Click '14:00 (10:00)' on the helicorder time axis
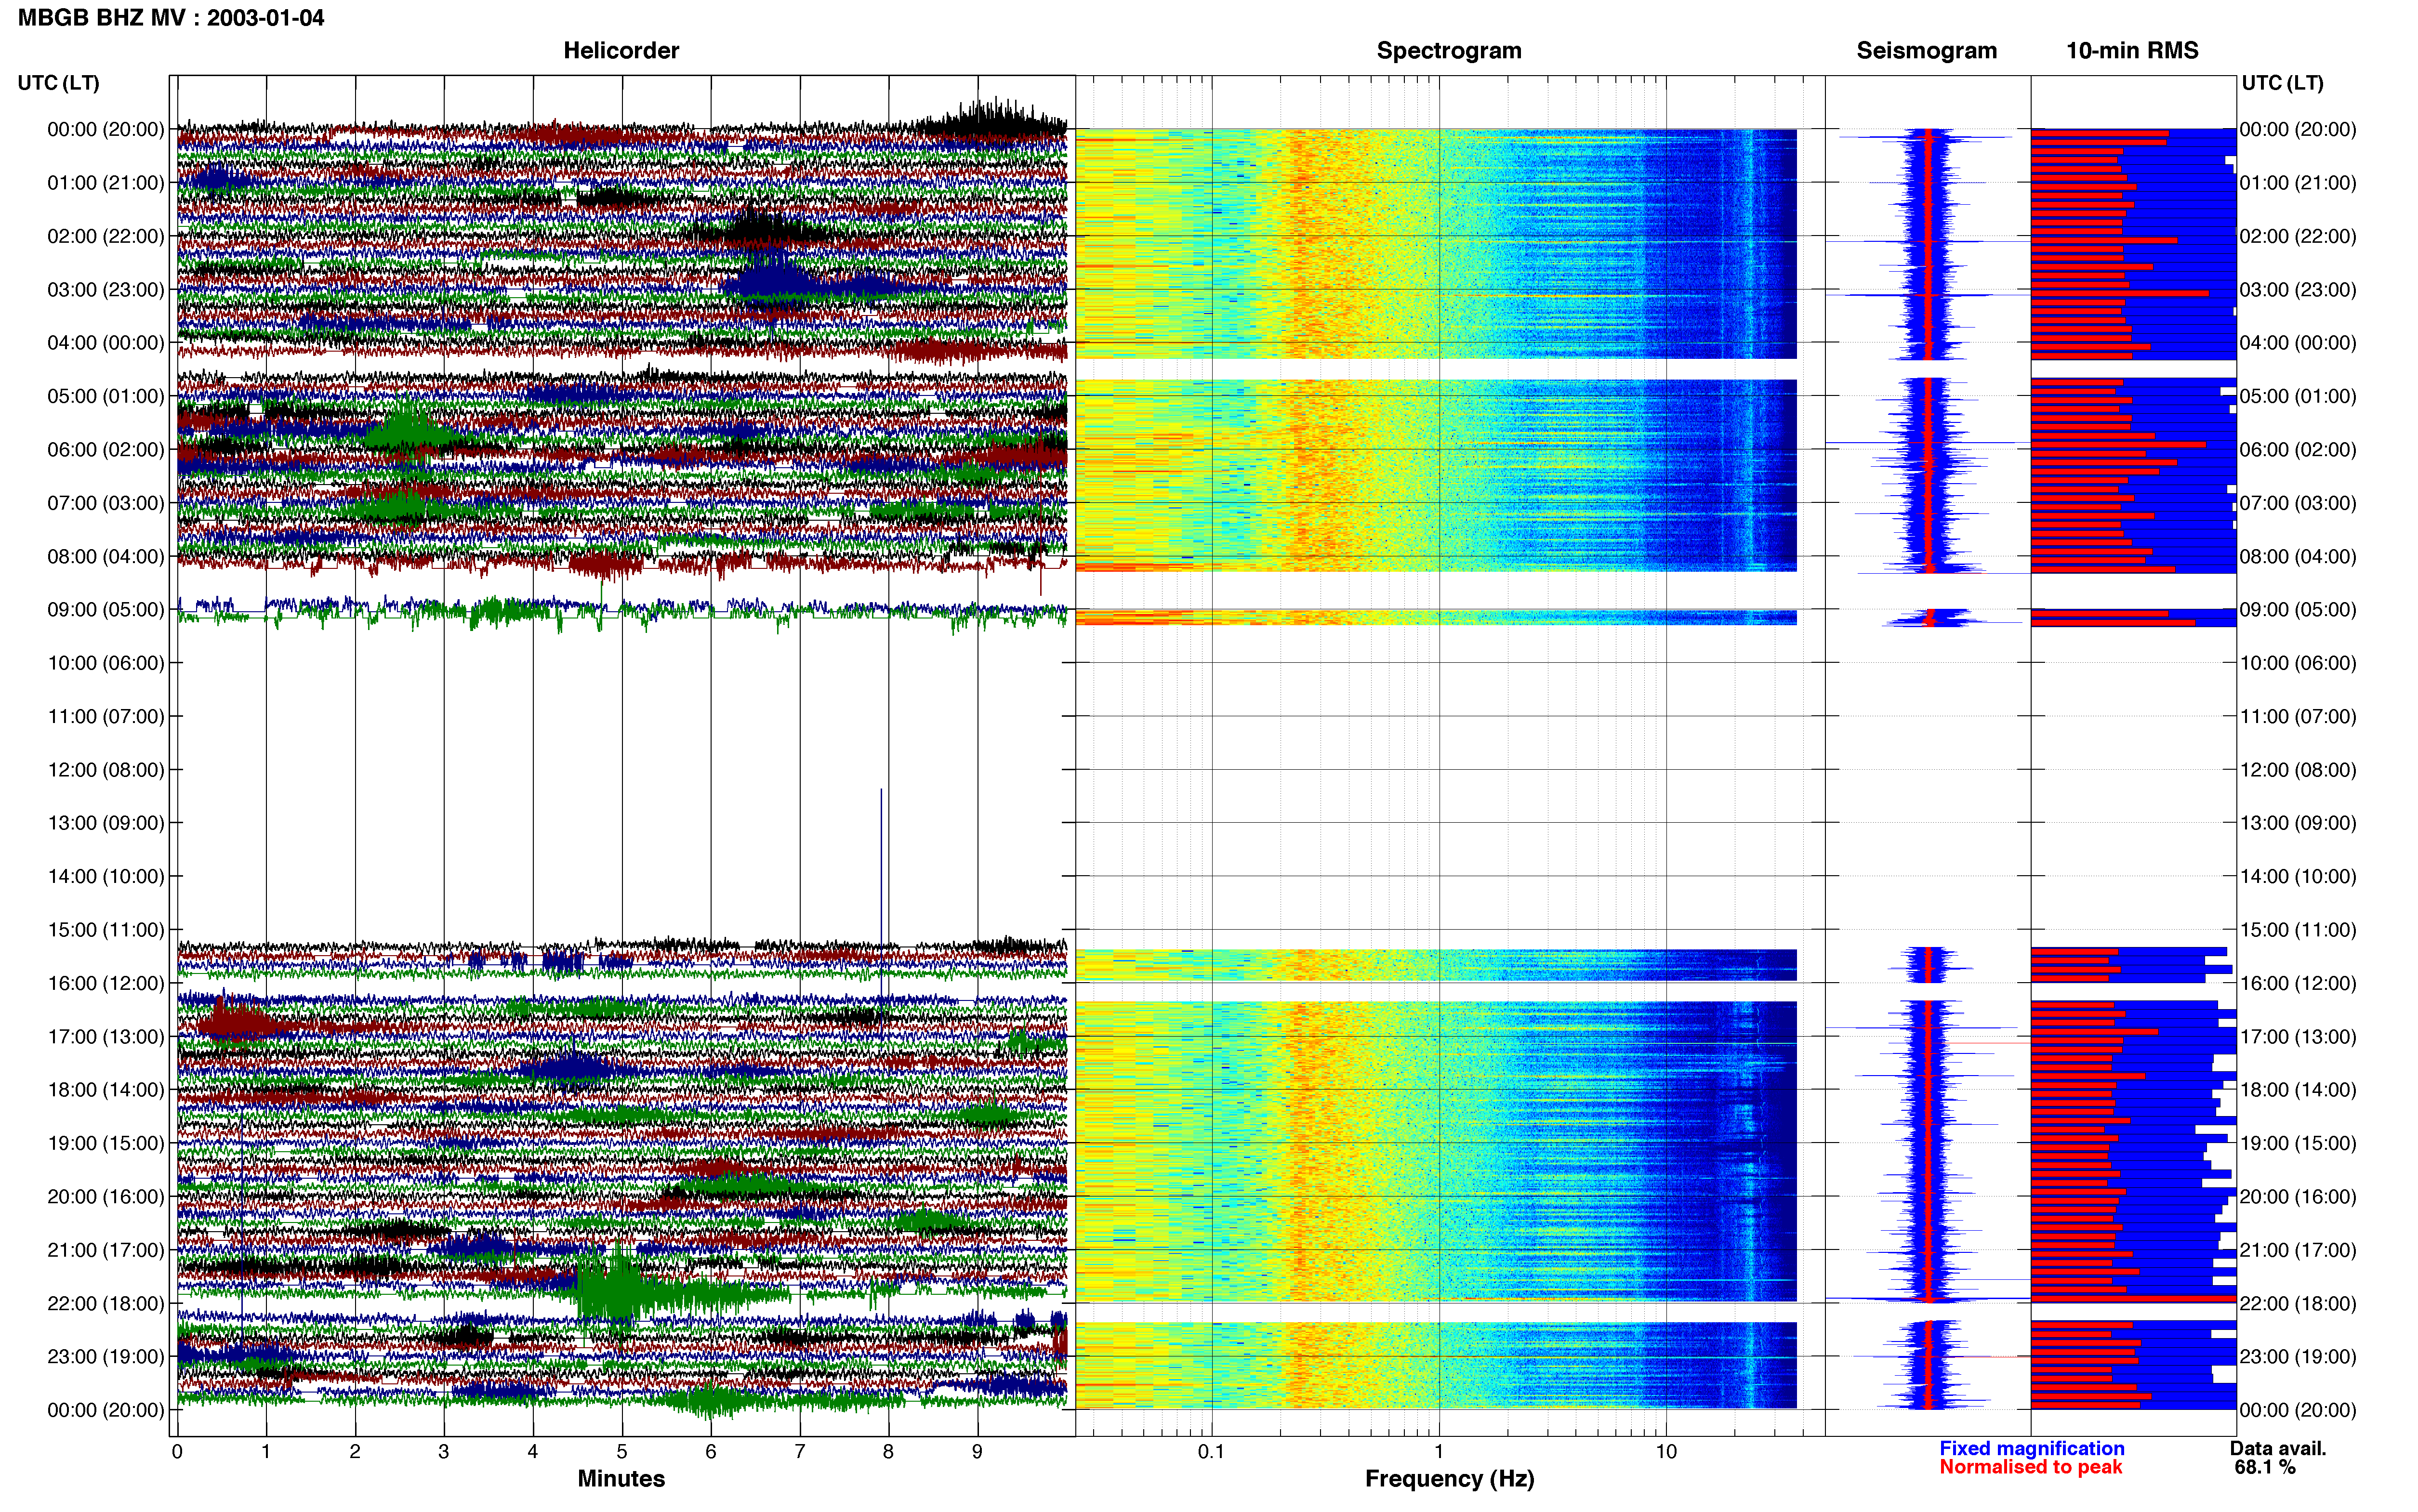The image size is (2418, 1512). click(106, 877)
